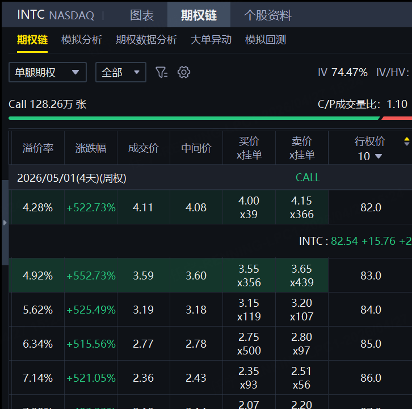Open the 全部 filter dropdown
The image size is (412, 409).
tap(120, 72)
